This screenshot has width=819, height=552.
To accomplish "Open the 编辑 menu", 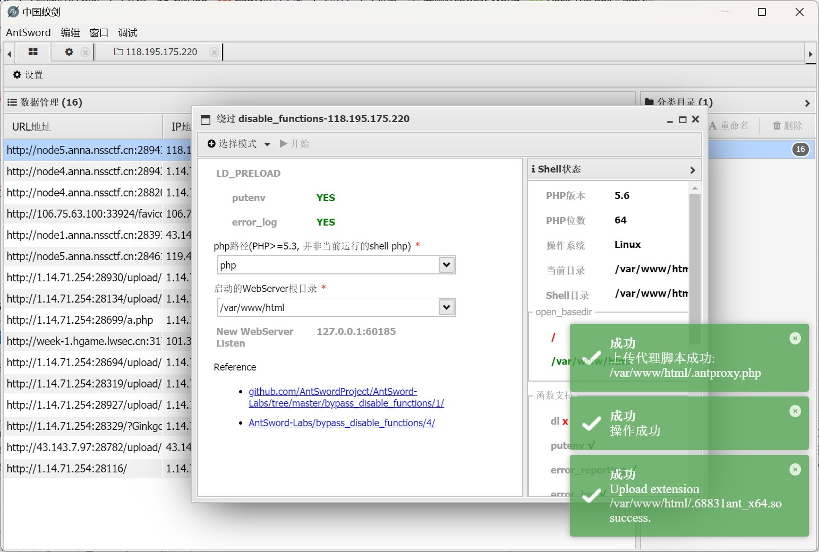I will pyautogui.click(x=70, y=32).
